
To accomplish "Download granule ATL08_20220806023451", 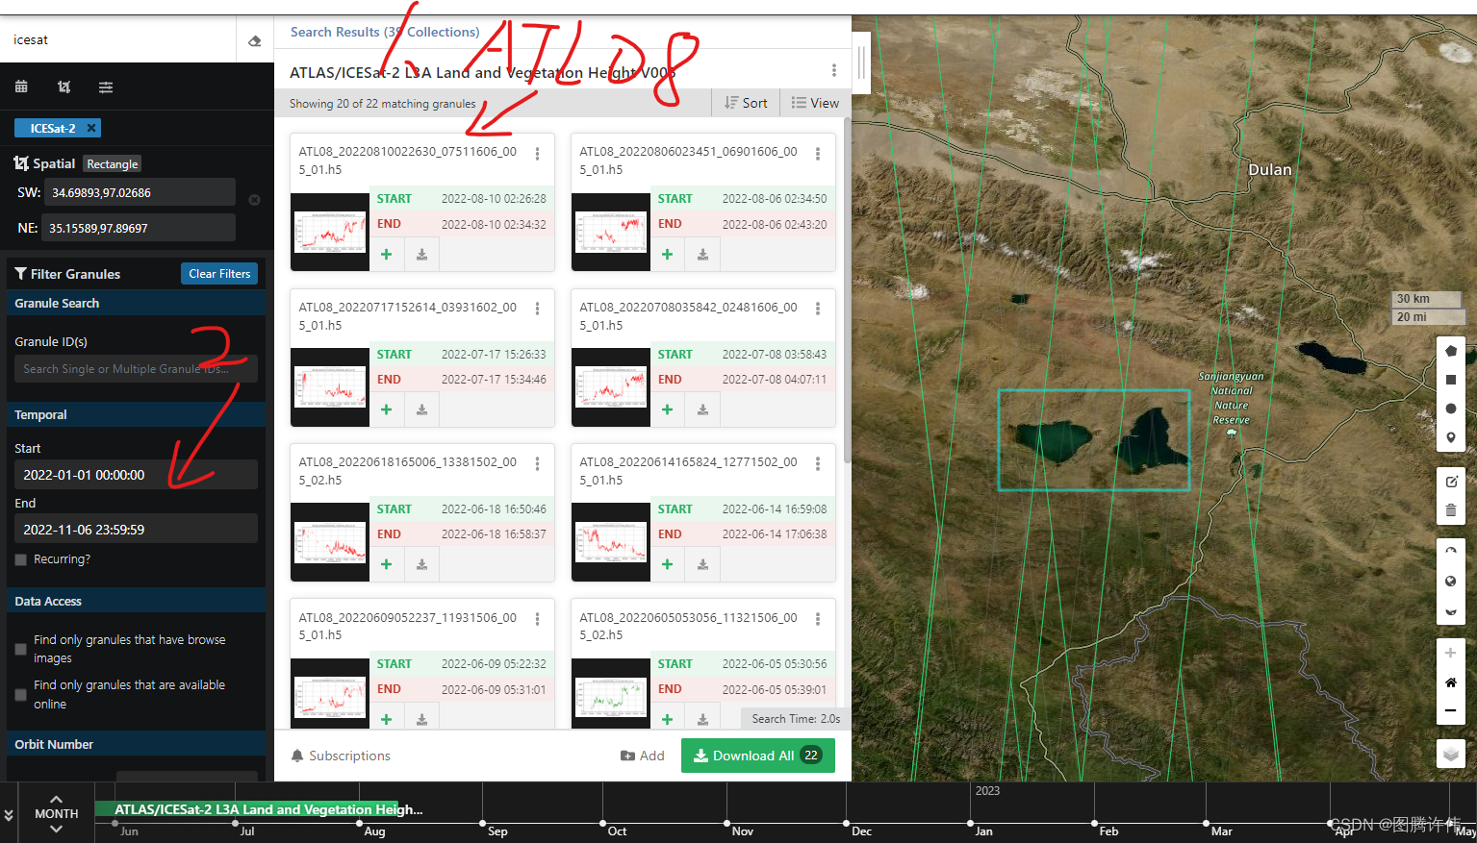I will [x=702, y=255].
